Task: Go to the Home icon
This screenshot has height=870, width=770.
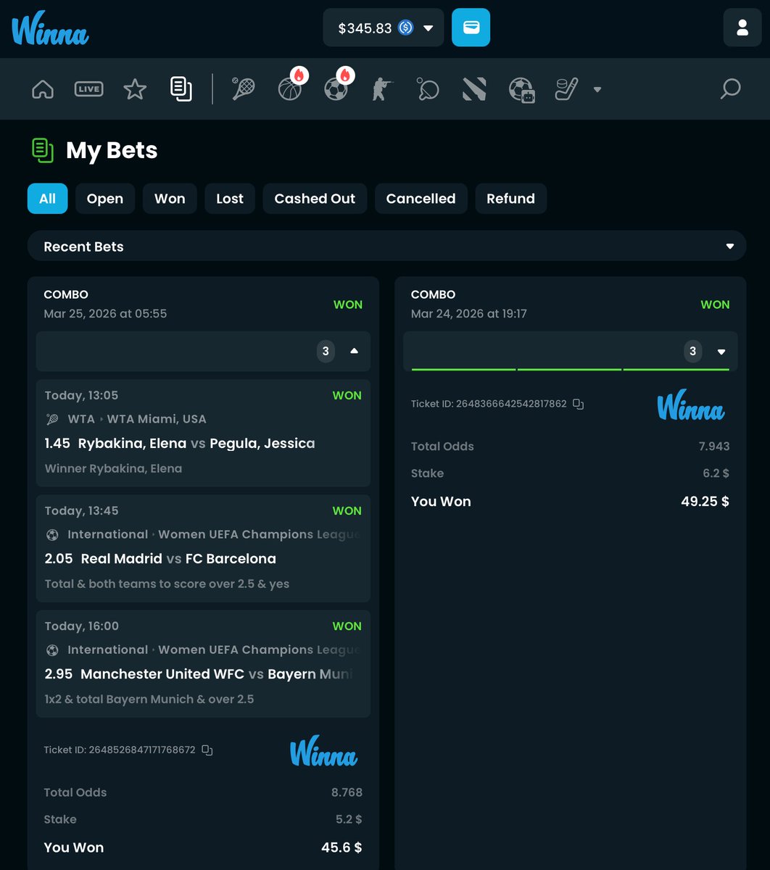Action: coord(43,89)
